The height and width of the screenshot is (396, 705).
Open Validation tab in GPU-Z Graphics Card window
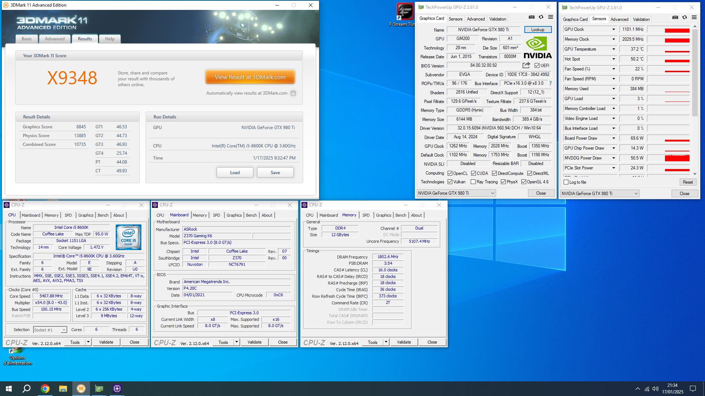(x=498, y=19)
